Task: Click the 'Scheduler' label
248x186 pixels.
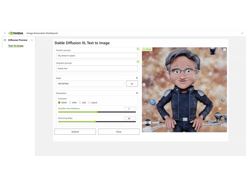Action: click(62, 98)
